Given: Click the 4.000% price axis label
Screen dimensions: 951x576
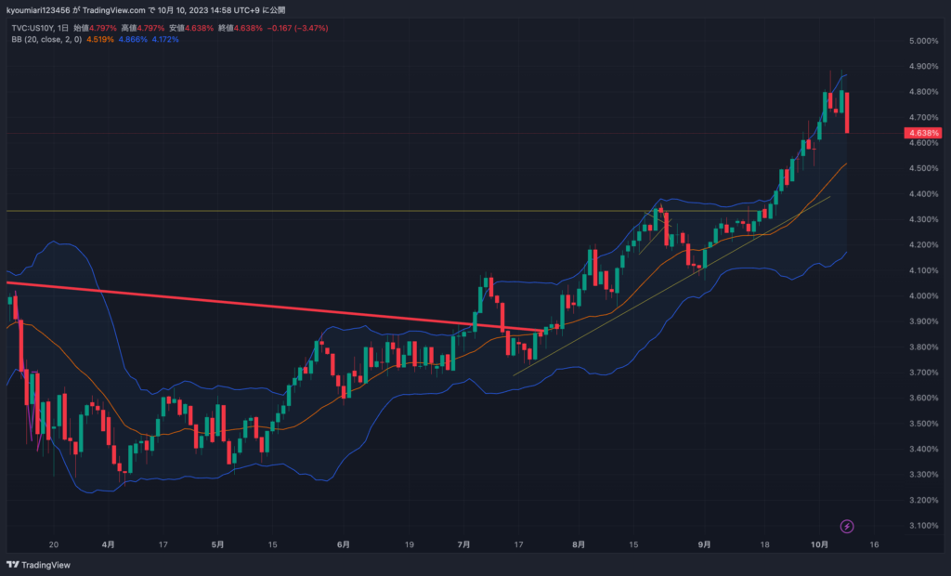Looking at the screenshot, I should pos(924,296).
